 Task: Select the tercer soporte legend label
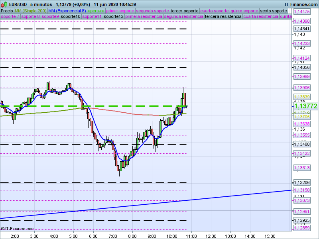click(184, 11)
